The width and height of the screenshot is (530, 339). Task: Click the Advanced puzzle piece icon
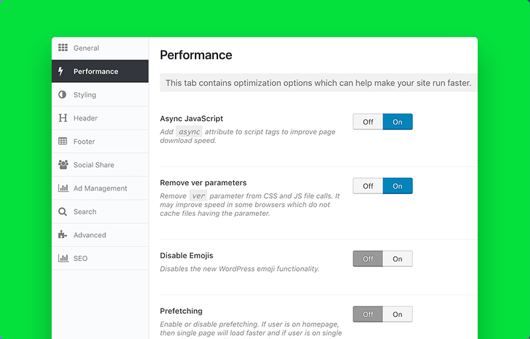tap(62, 234)
